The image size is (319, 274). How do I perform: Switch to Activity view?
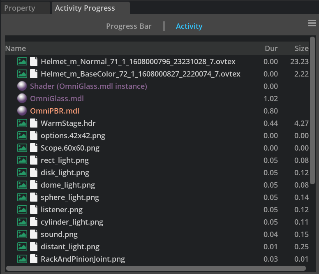189,26
